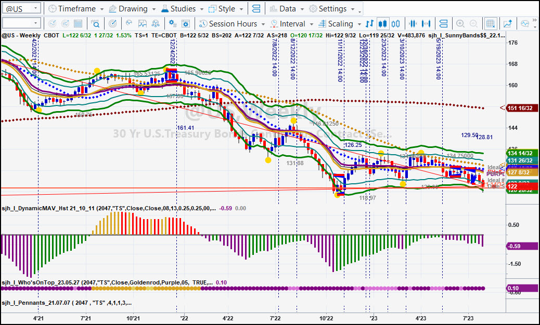Click the grid calendar icon
Image resolution: width=540 pixels, height=325 pixels.
click(x=78, y=24)
